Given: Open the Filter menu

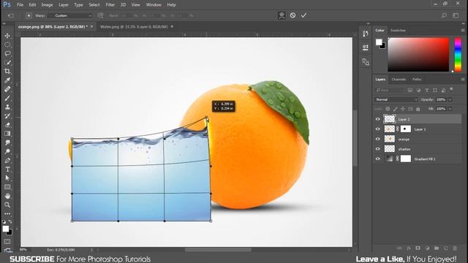Looking at the screenshot, I should [x=110, y=5].
